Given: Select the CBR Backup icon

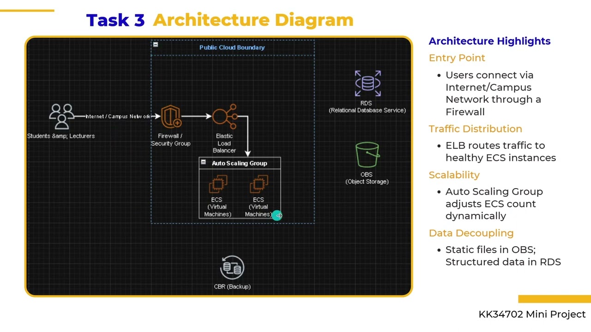Looking at the screenshot, I should pos(232,267).
